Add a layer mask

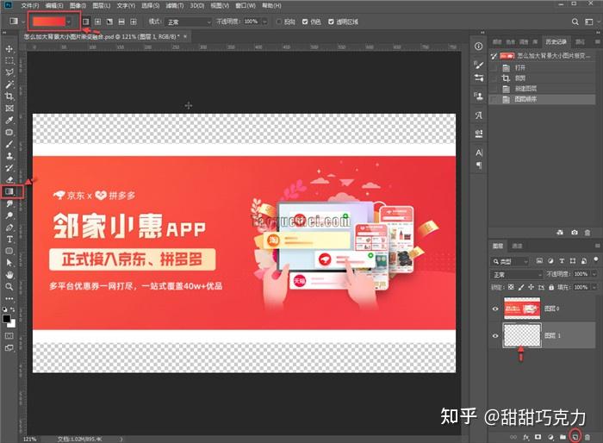(x=538, y=437)
